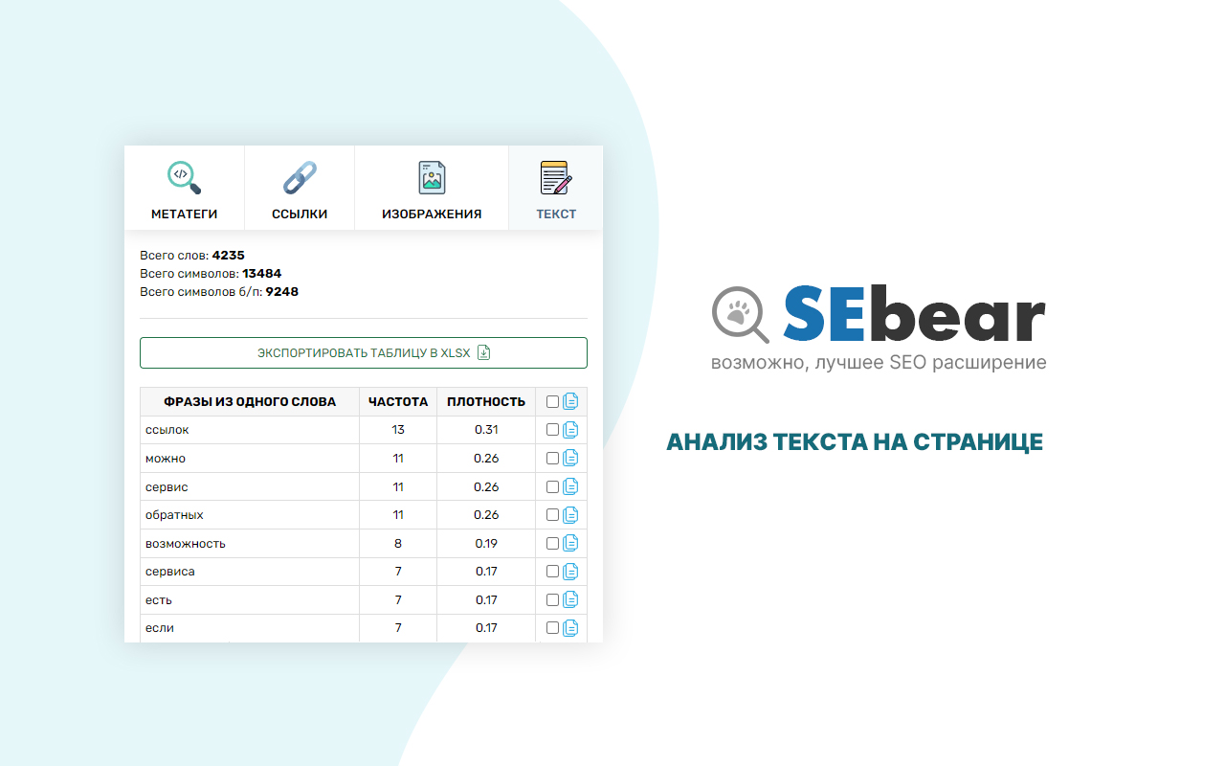Click density value 0.19
1225x766 pixels.
coord(486,543)
